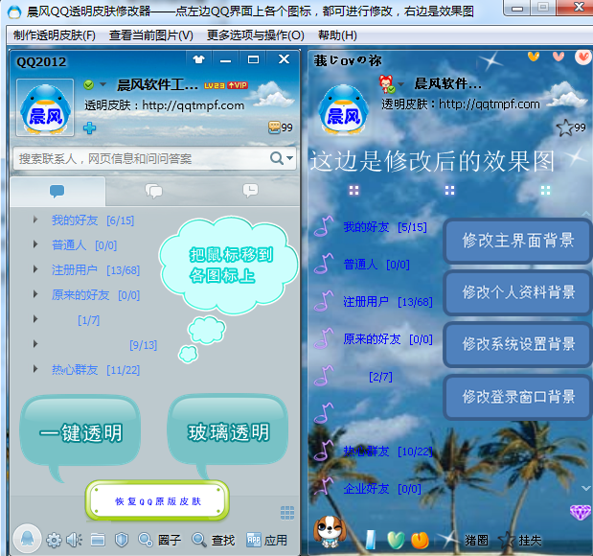Click the security shield icon

122,540
